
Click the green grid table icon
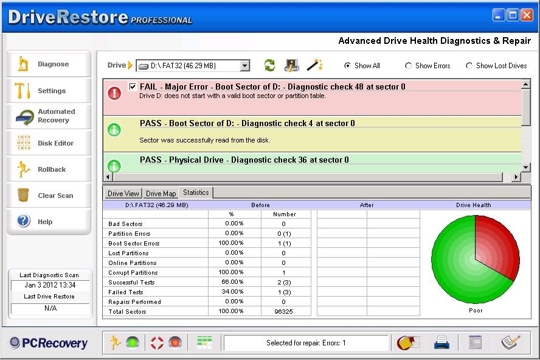coord(204,342)
